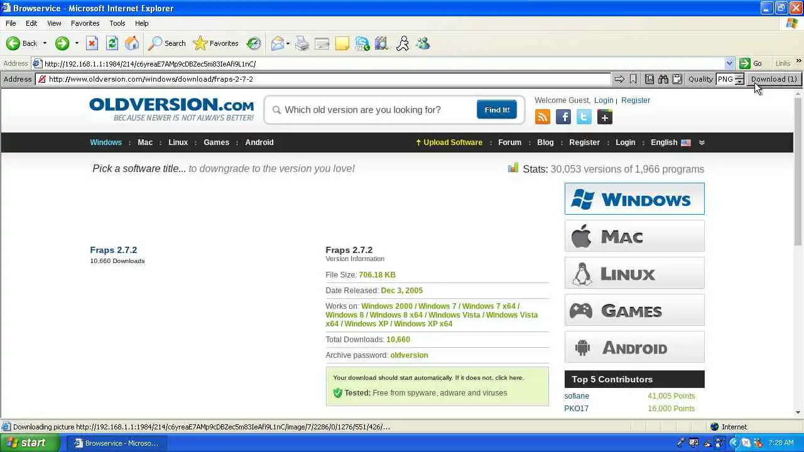Click the large Windows platform banner
The width and height of the screenshot is (804, 452).
(x=634, y=199)
